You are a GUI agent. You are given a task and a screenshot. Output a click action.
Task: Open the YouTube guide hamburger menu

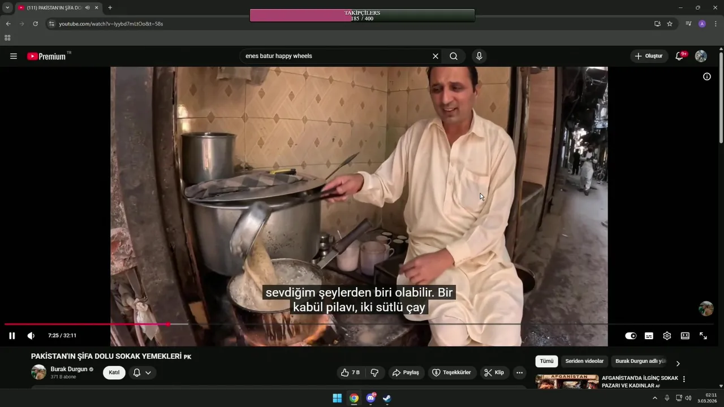click(14, 56)
